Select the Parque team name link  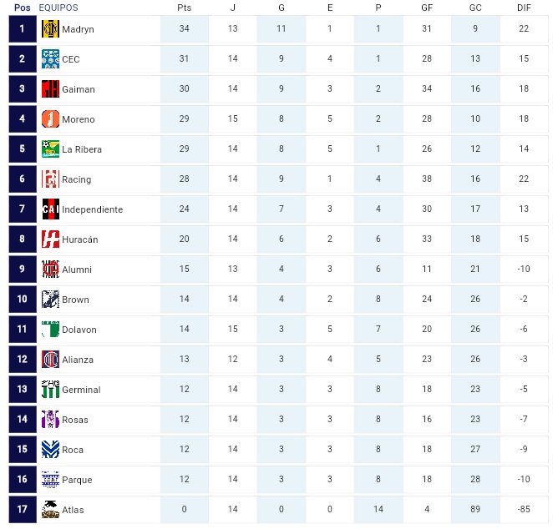[x=77, y=480]
